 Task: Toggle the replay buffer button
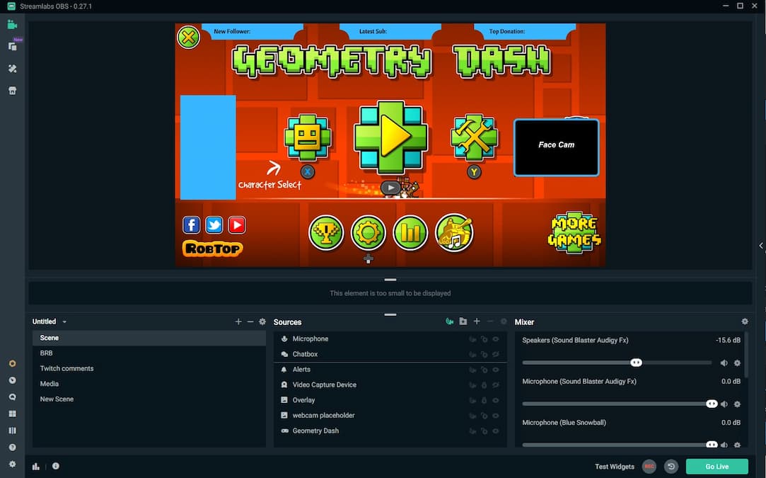[x=671, y=466]
